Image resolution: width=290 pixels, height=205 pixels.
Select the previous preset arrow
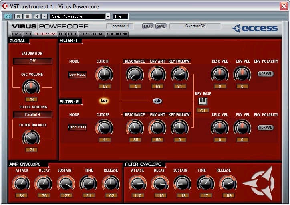click(37, 16)
